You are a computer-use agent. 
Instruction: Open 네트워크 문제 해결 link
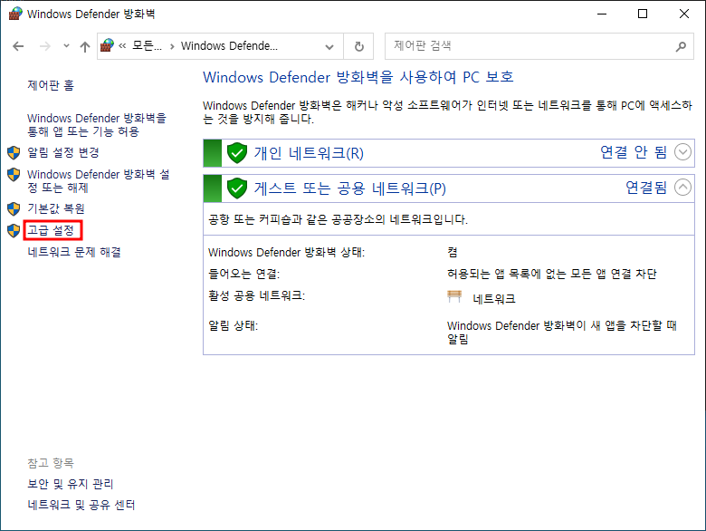pyautogui.click(x=74, y=252)
